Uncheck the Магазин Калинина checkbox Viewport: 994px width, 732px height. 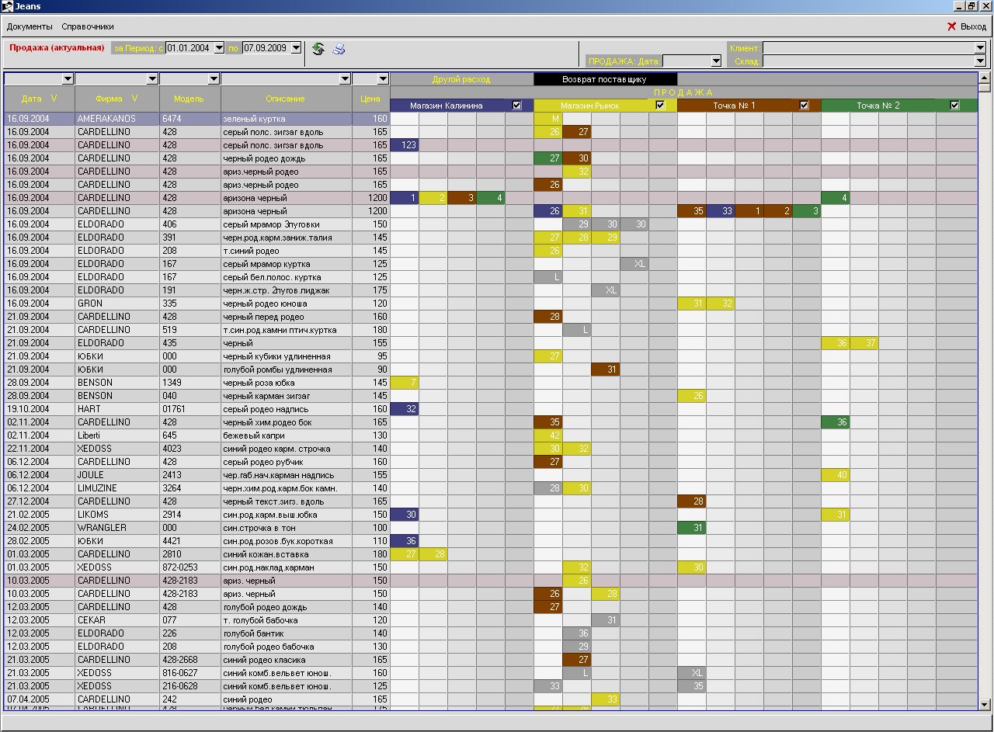tap(517, 106)
